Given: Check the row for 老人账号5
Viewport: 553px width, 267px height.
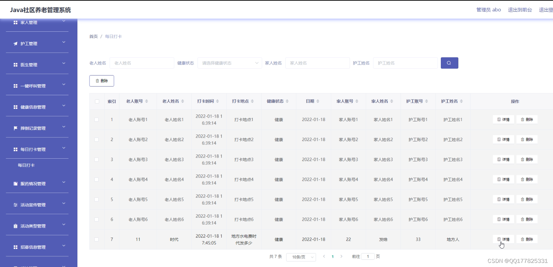Looking at the screenshot, I should click(x=97, y=200).
